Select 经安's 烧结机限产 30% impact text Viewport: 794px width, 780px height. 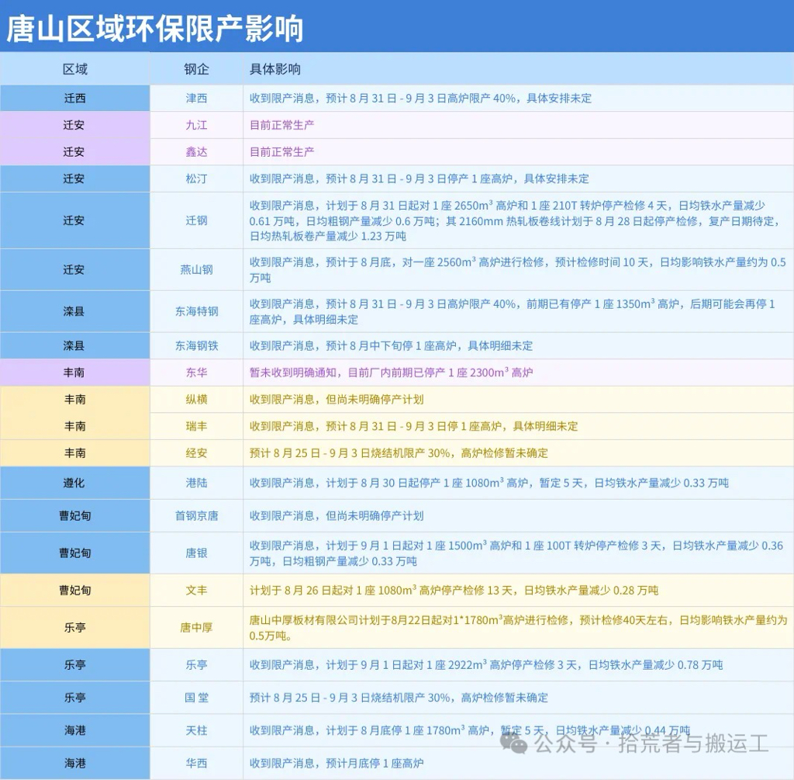399,453
